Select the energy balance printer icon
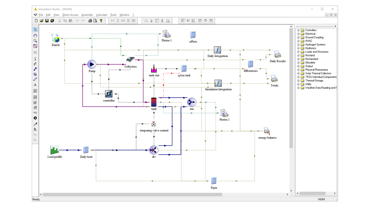 [267, 131]
